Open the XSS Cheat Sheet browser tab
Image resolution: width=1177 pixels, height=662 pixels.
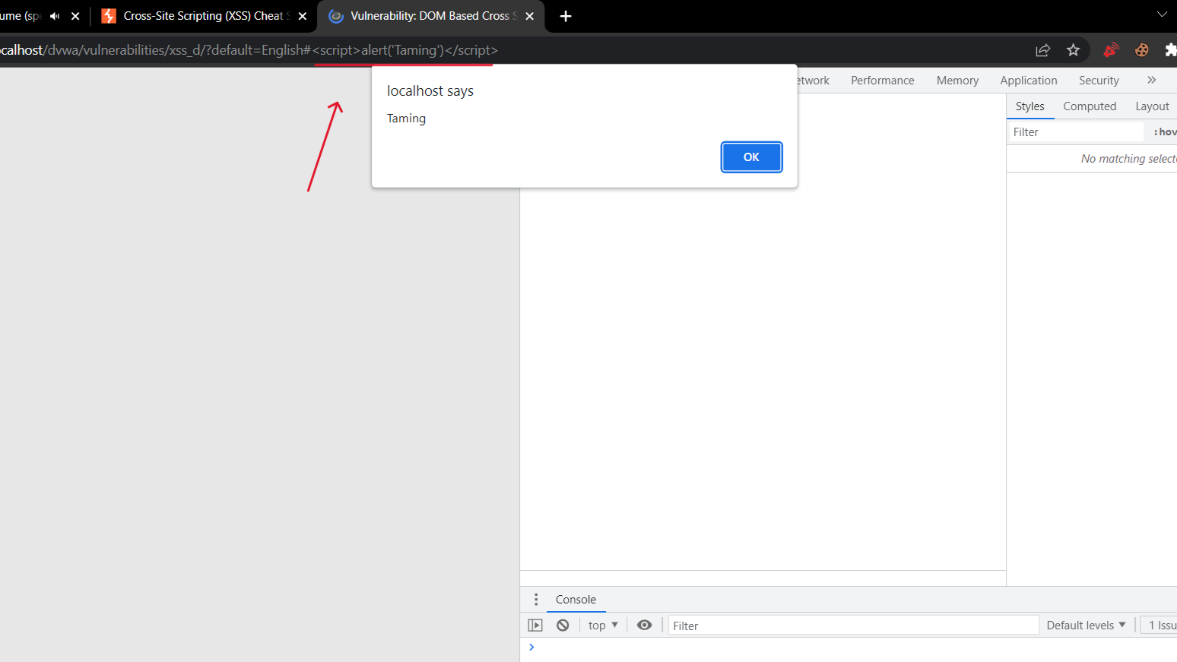[x=201, y=15]
